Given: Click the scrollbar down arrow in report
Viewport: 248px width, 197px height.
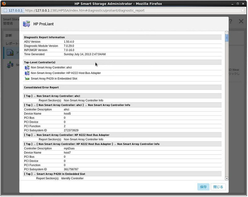Looking at the screenshot, I should [x=227, y=178].
